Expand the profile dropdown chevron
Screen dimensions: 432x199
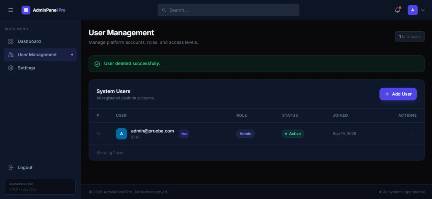(x=423, y=10)
